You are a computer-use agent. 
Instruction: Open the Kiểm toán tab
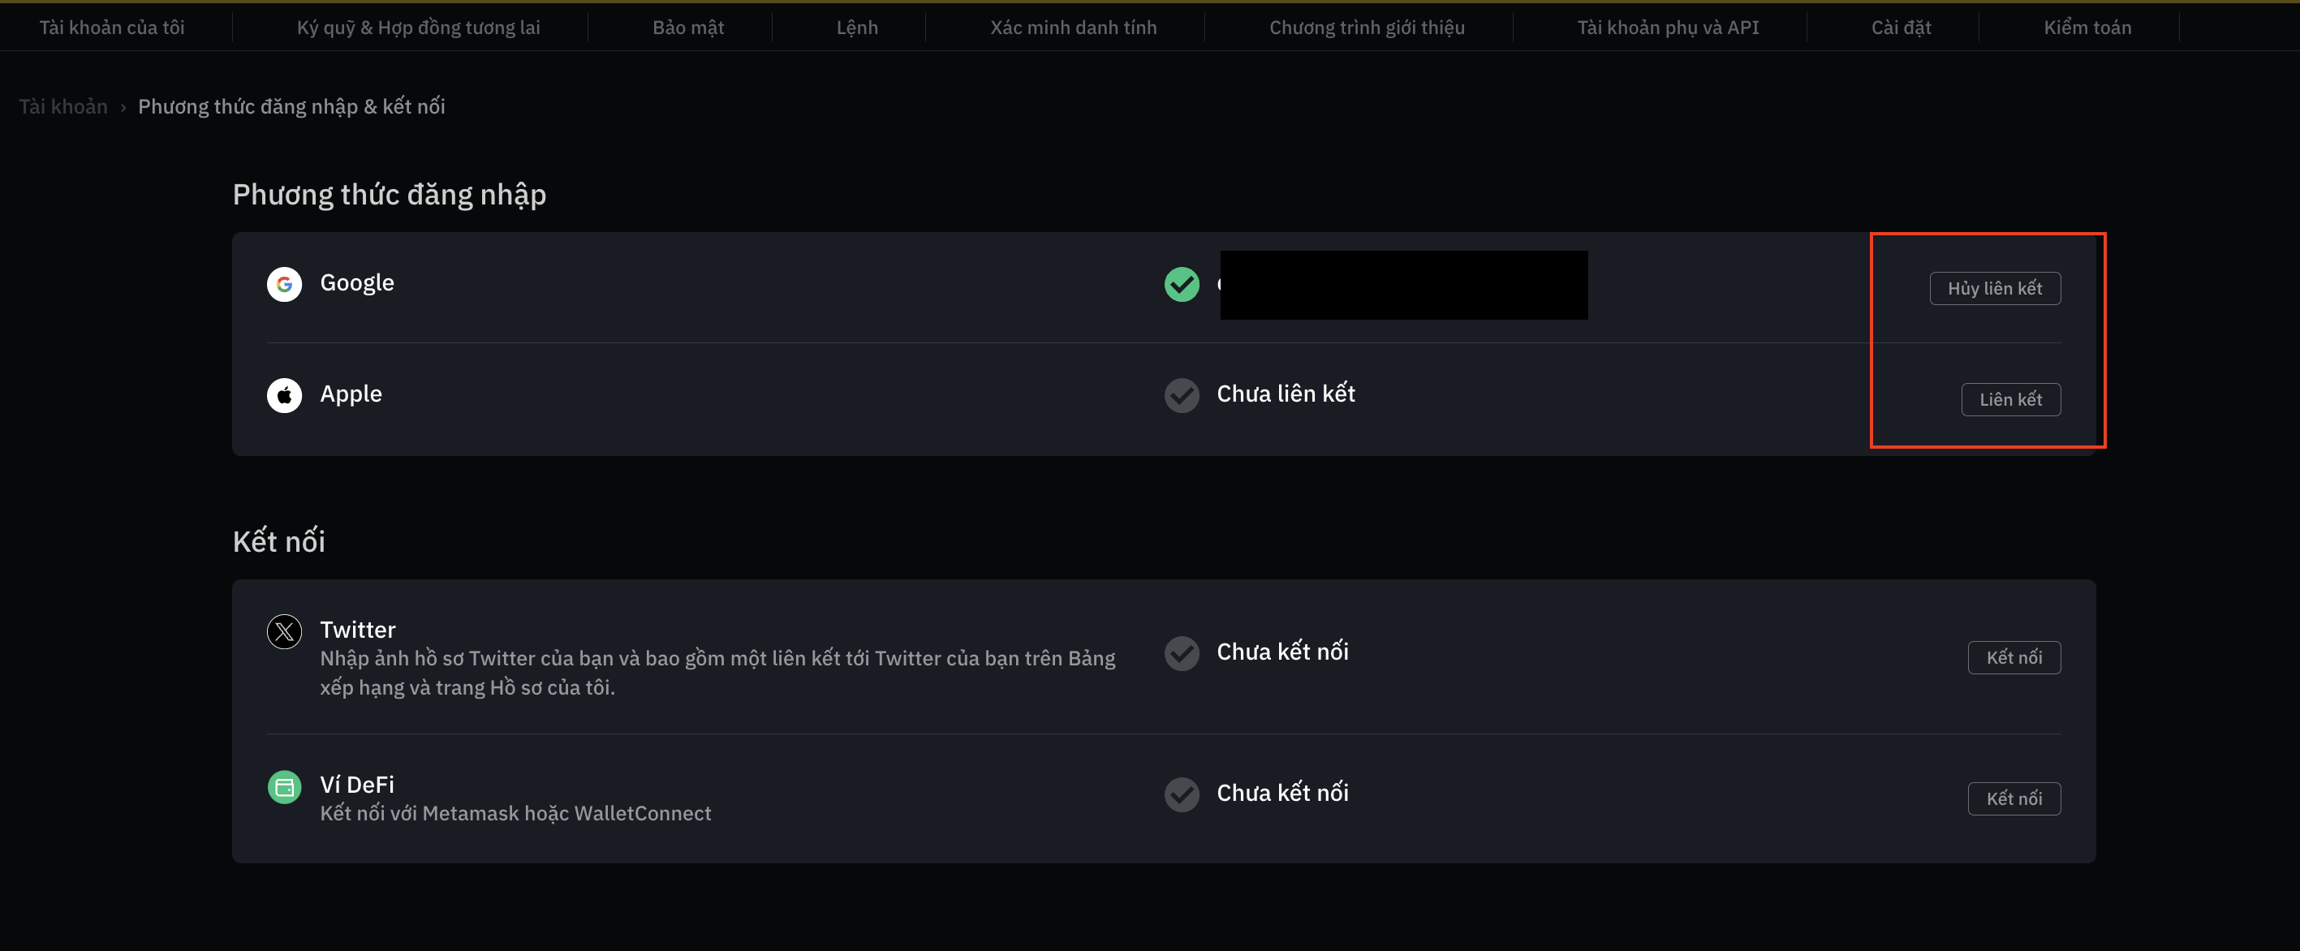[2087, 28]
